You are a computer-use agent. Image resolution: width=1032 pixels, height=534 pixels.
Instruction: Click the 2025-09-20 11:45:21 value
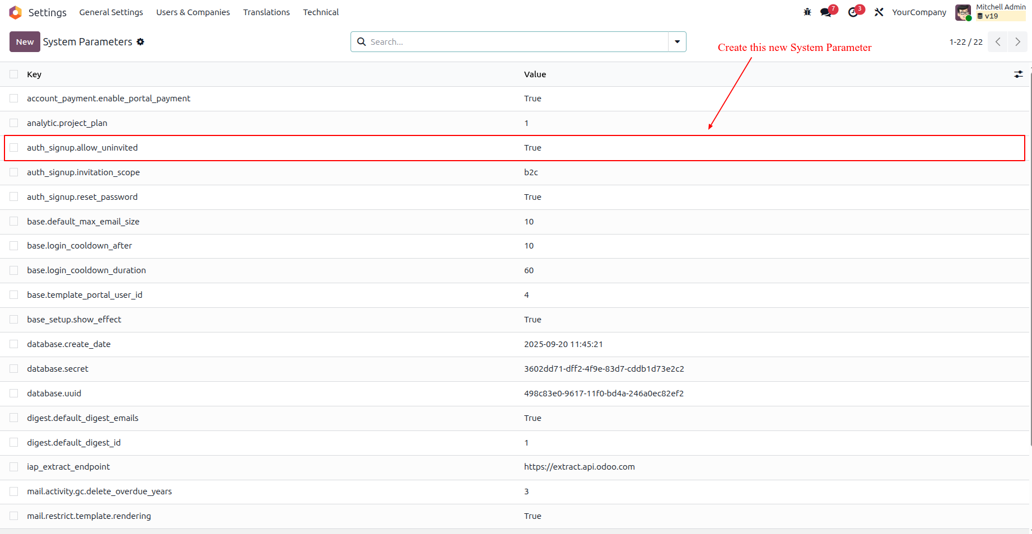[563, 344]
